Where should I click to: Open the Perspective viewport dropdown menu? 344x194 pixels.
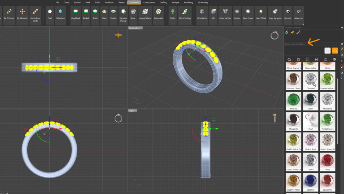point(141,28)
